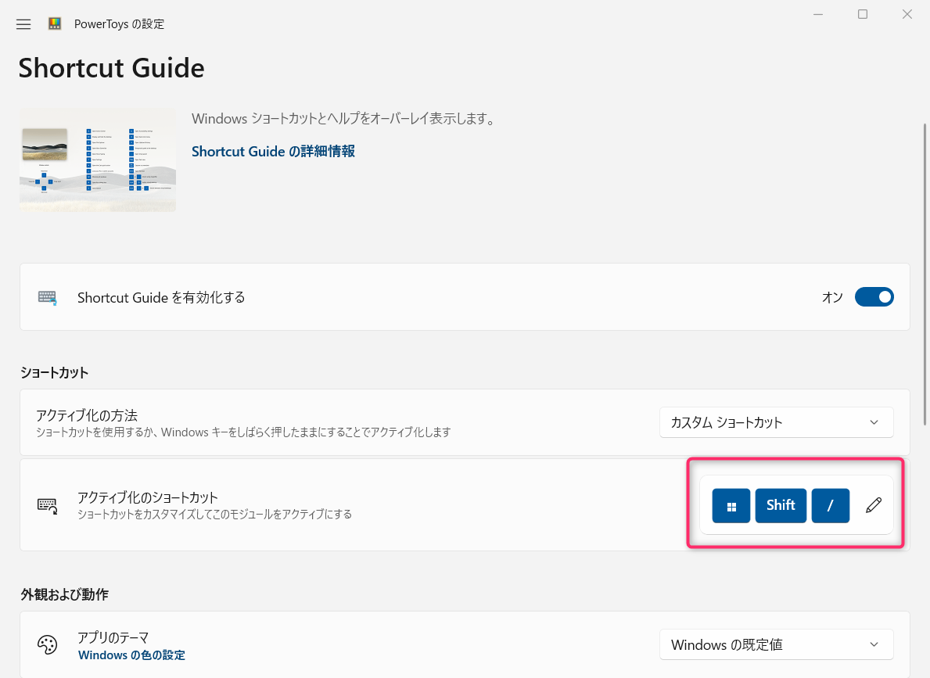Expand the chevron on the app theme selector

874,644
